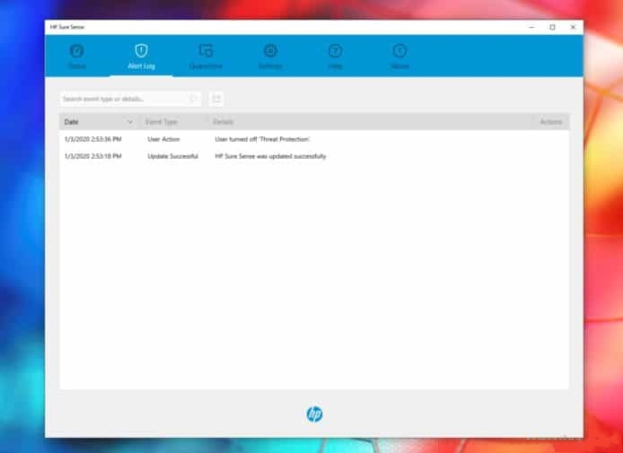The height and width of the screenshot is (453, 623).
Task: Toggle the Date column sort chevron
Action: point(129,122)
